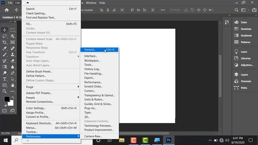Reset default foreground and background colors
Screen dimensions: 258x145
(5, 105)
